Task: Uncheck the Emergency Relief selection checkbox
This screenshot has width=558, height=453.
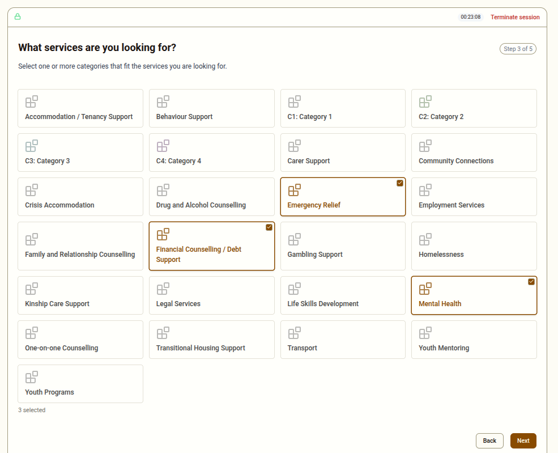Action: point(400,183)
